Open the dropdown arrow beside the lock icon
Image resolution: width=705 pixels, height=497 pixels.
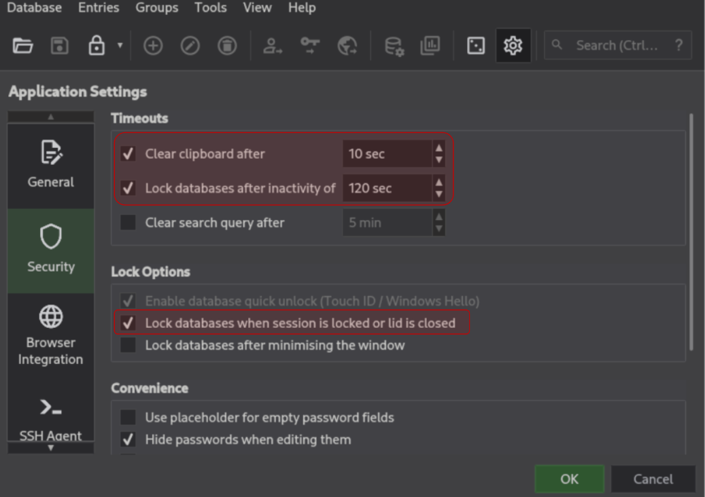click(120, 46)
